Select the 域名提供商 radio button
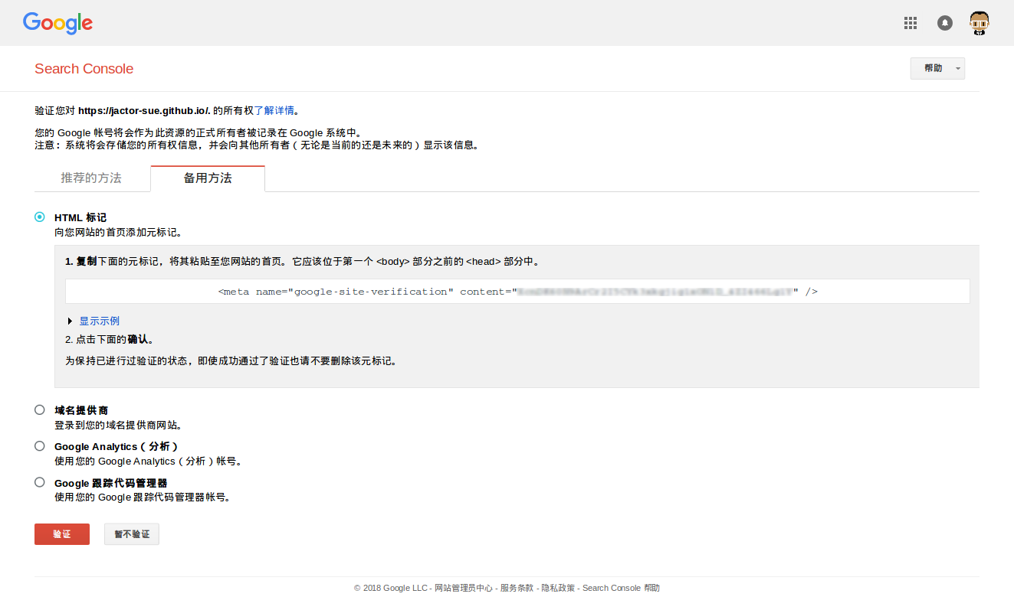 (x=40, y=410)
